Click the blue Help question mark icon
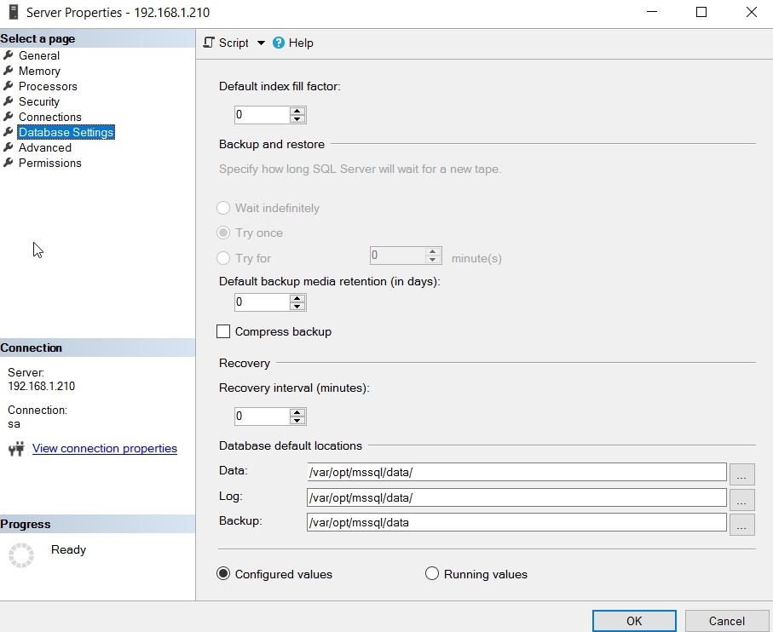 pyautogui.click(x=279, y=43)
